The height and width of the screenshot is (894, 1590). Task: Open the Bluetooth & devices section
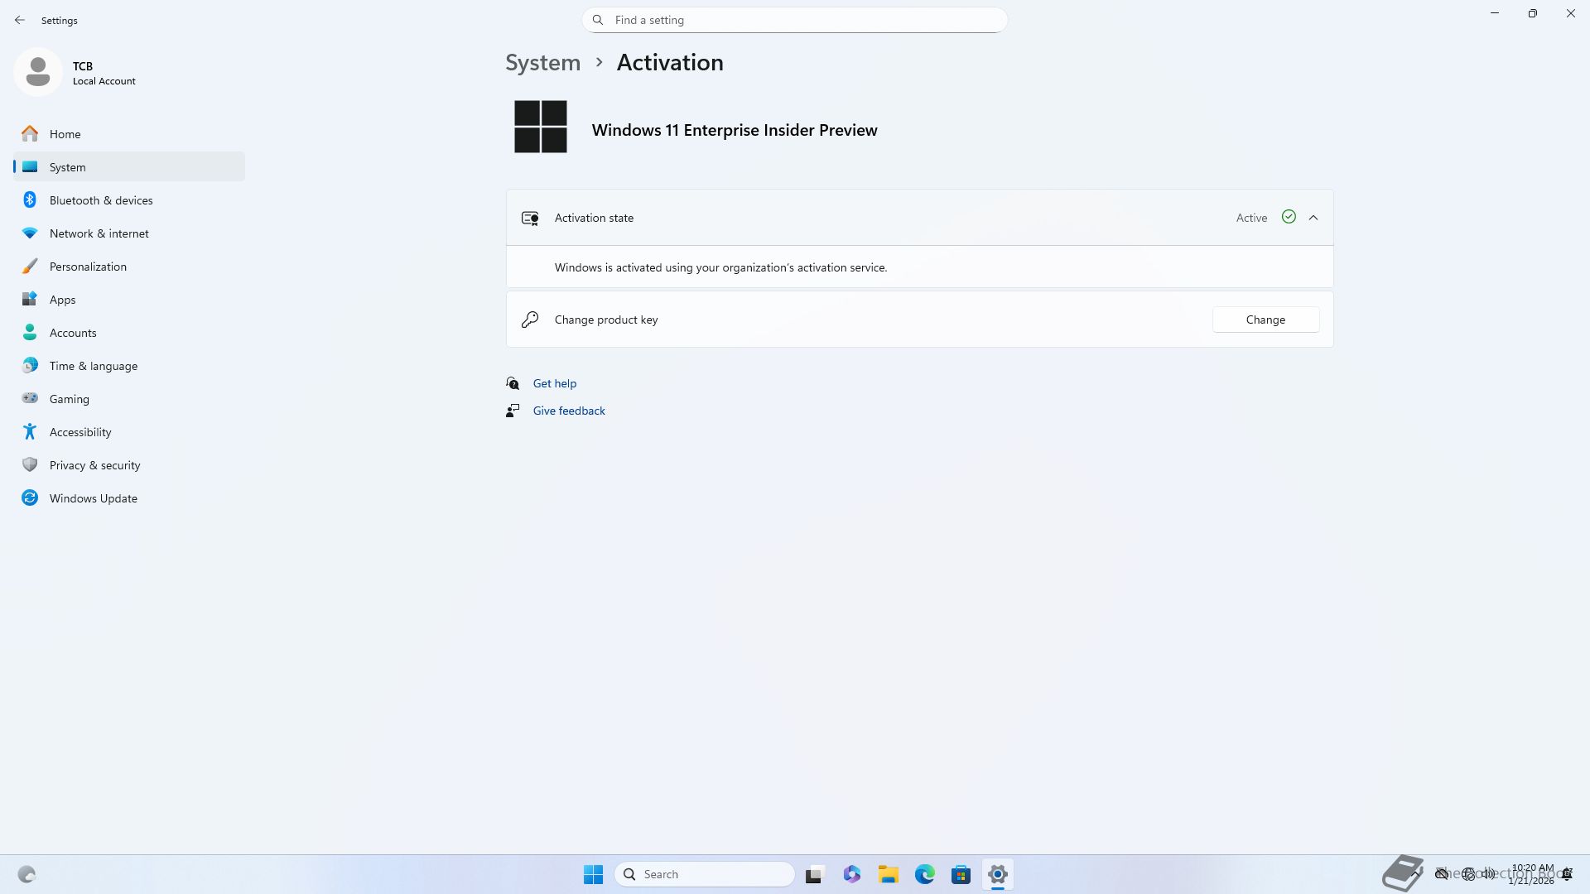pos(101,200)
